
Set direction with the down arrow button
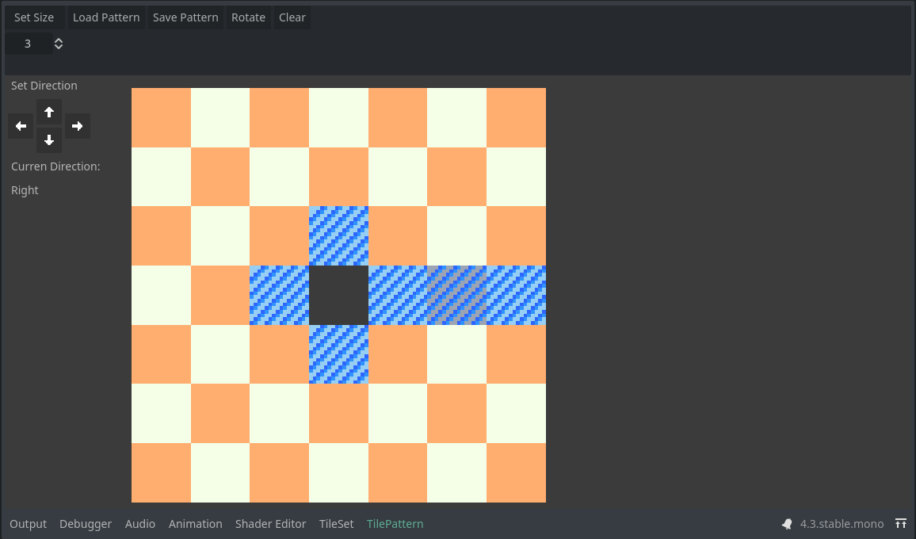49,140
